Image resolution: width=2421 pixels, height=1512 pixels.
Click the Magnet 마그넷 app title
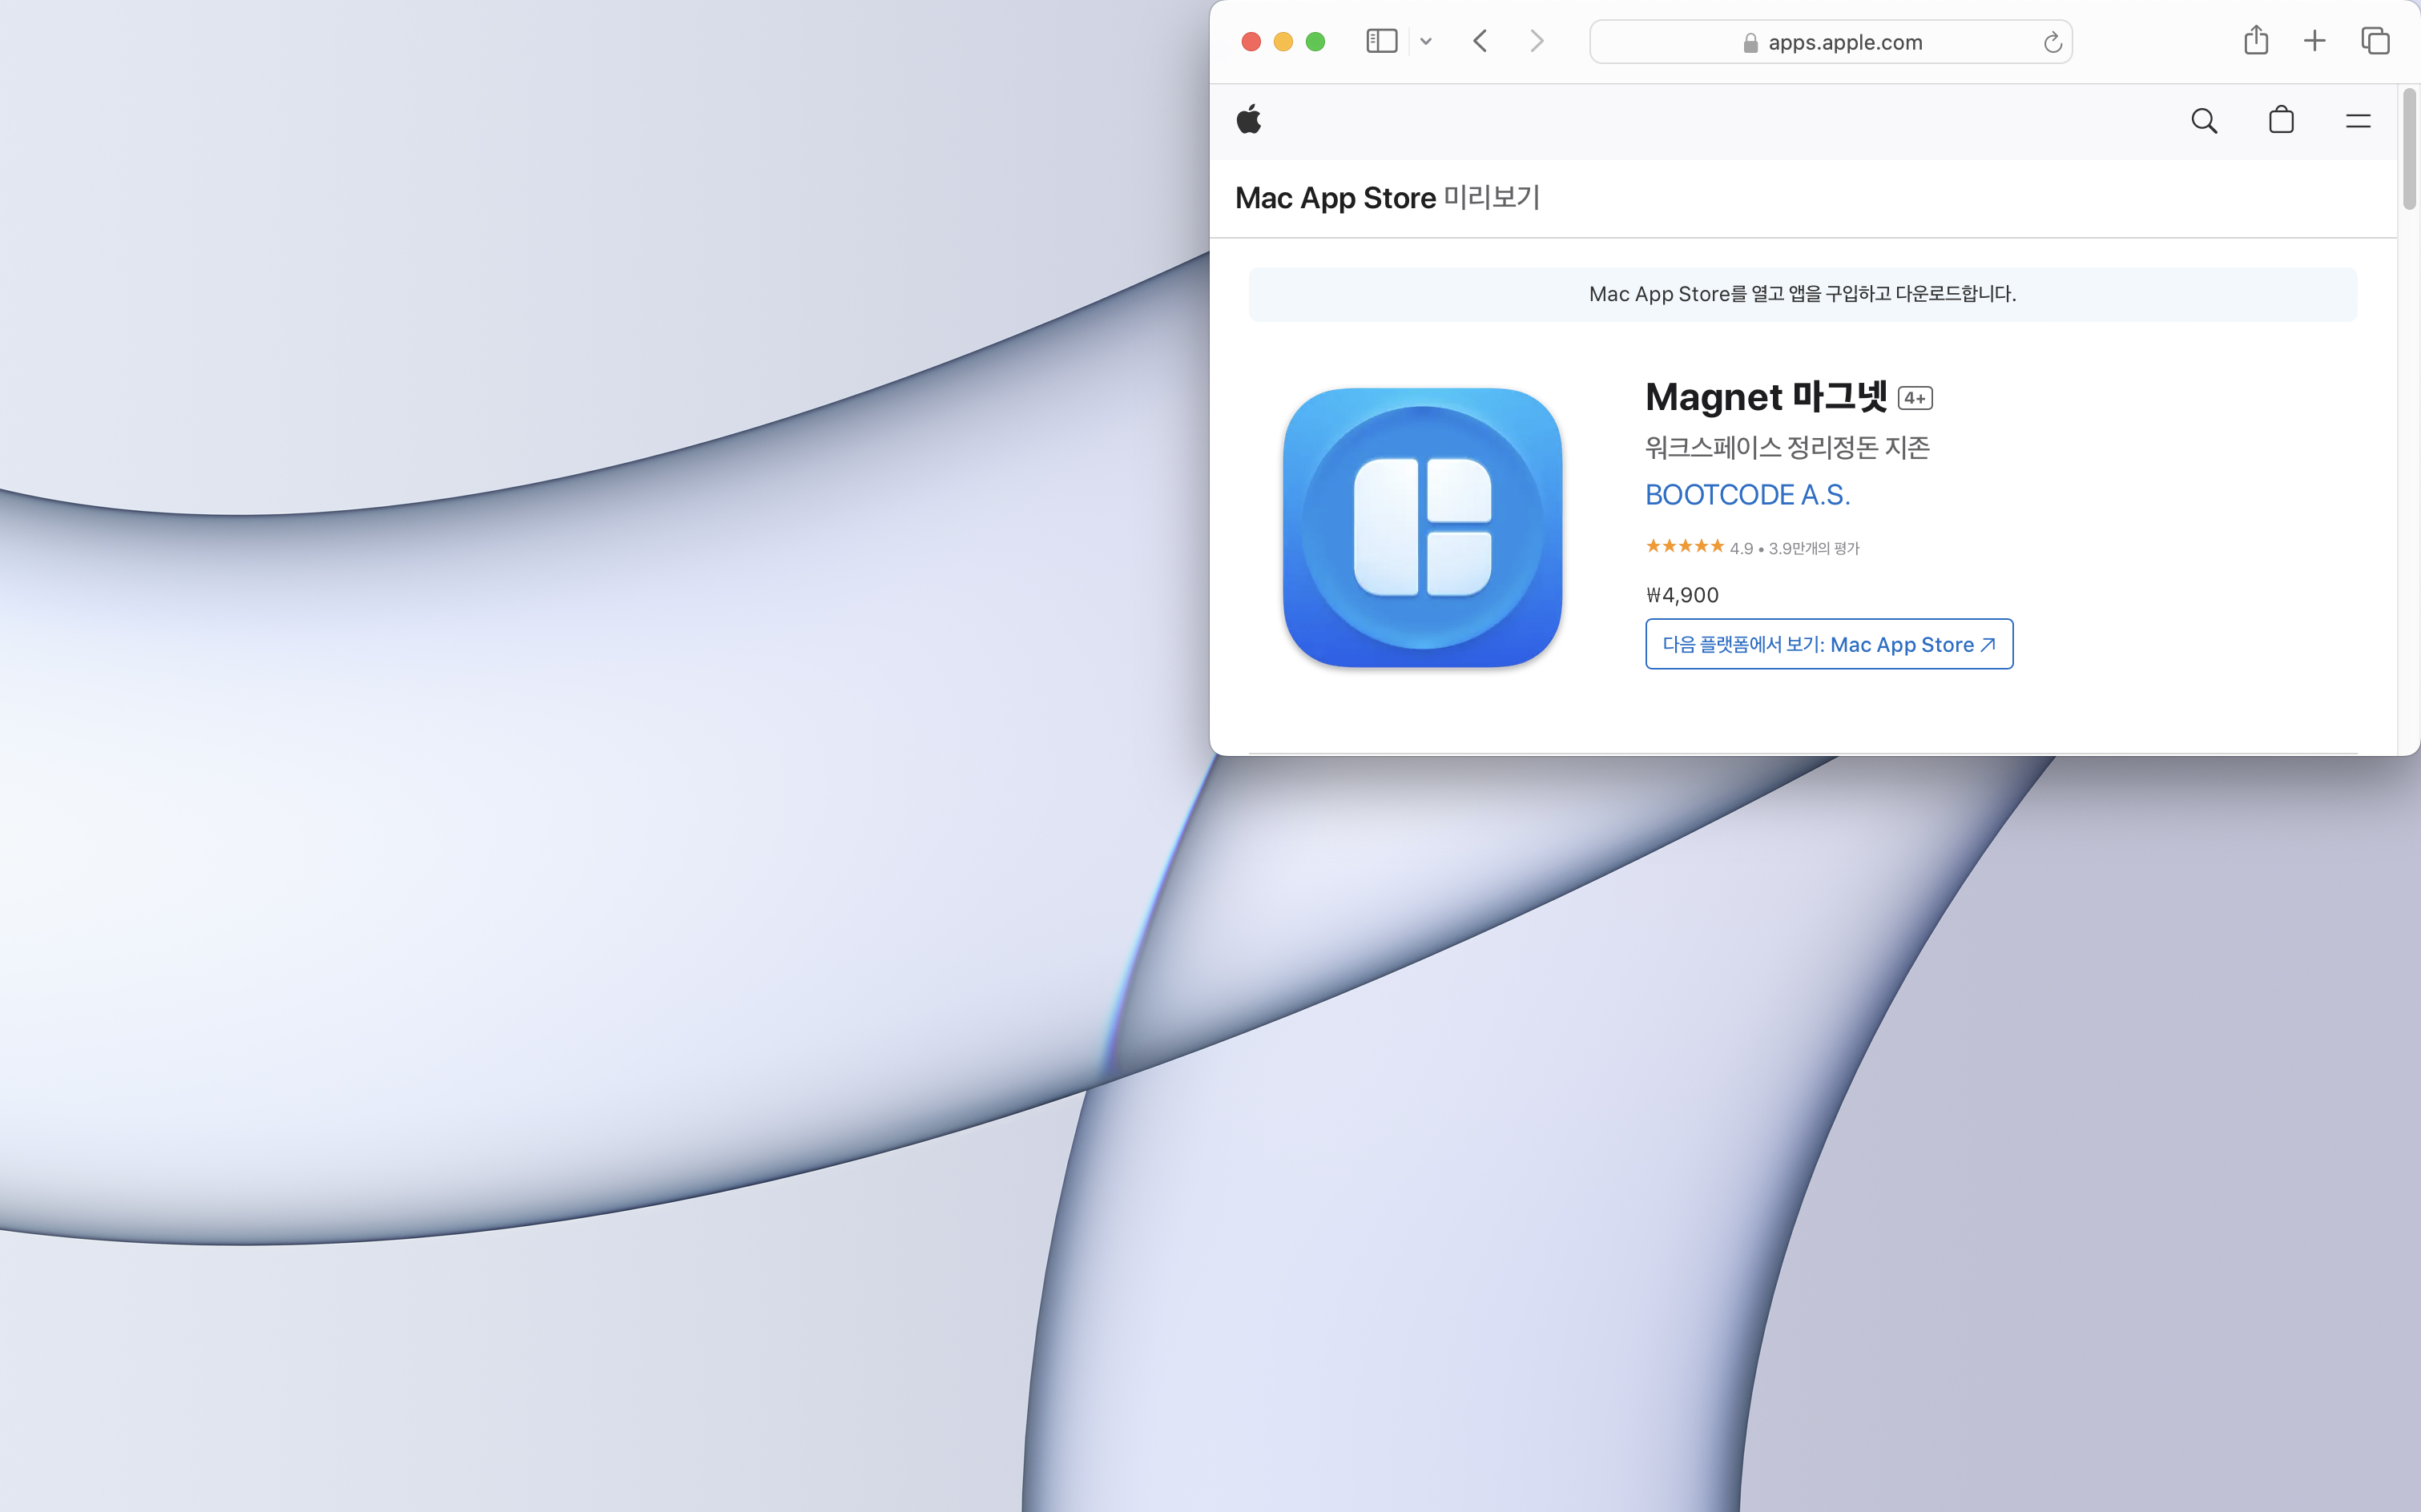(x=1766, y=397)
